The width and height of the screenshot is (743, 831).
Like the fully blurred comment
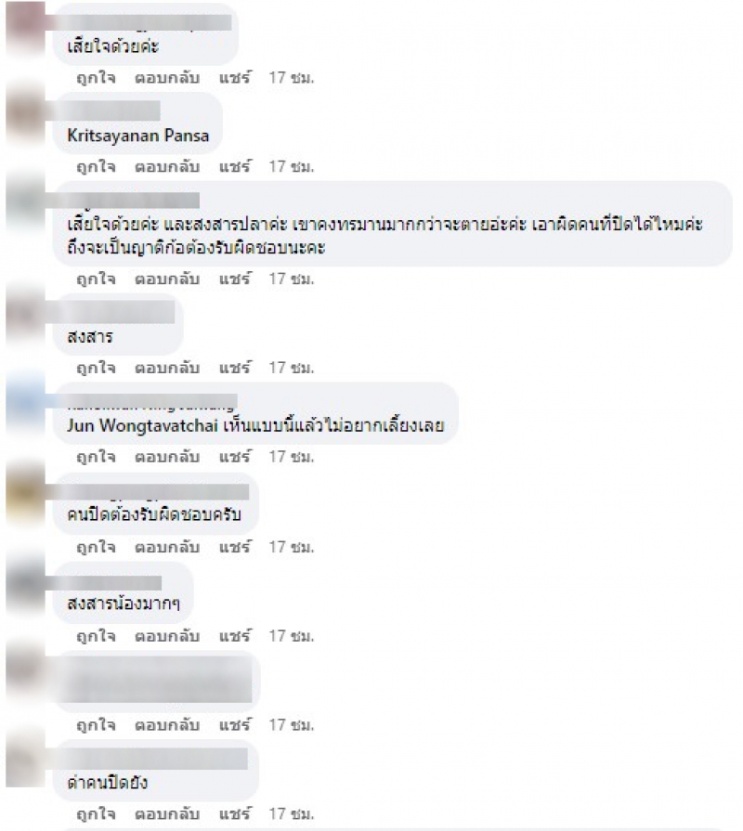tap(96, 724)
